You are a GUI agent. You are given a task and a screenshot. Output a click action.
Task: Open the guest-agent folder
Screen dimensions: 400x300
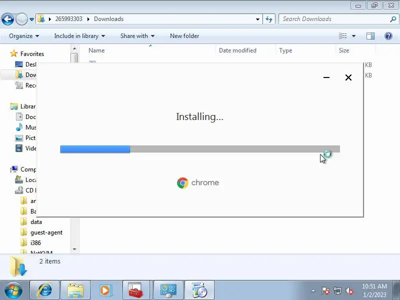(41, 232)
